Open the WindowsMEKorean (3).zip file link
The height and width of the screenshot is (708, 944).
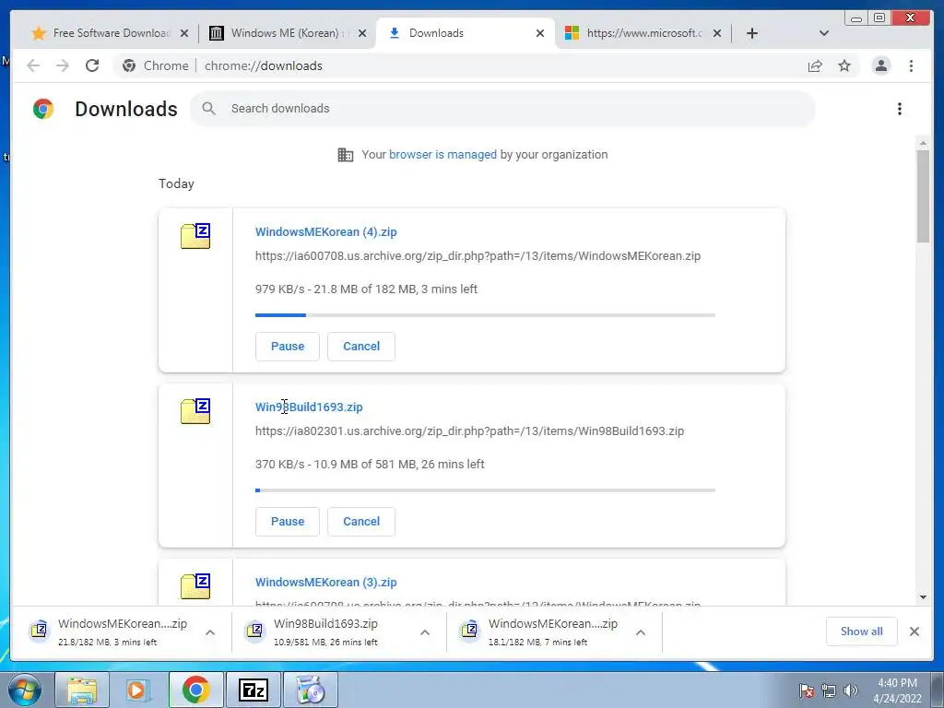(x=325, y=583)
